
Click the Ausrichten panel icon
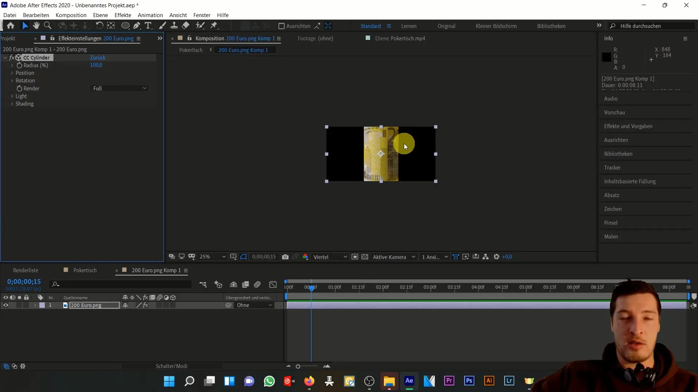point(615,140)
